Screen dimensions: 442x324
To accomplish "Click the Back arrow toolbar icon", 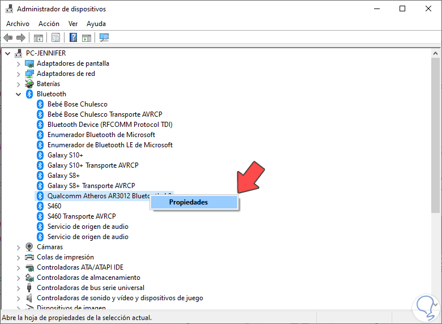I will coord(8,37).
